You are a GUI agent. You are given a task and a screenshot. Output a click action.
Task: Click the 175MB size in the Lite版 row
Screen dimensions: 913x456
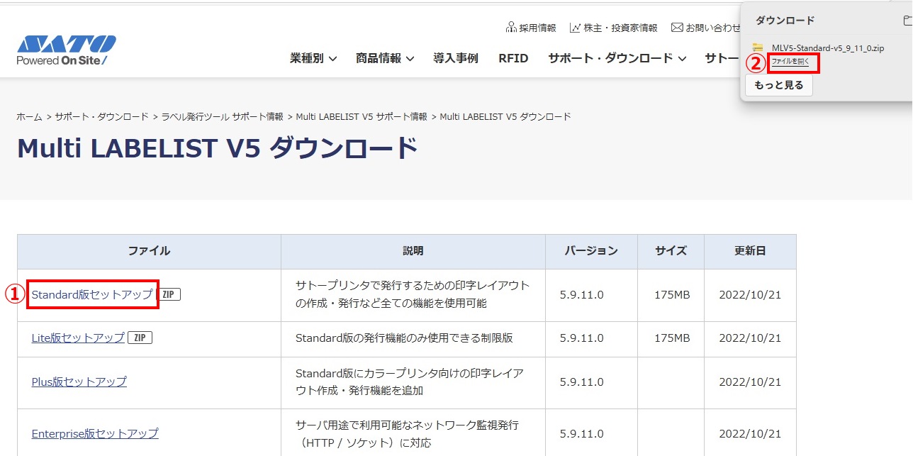pyautogui.click(x=672, y=338)
